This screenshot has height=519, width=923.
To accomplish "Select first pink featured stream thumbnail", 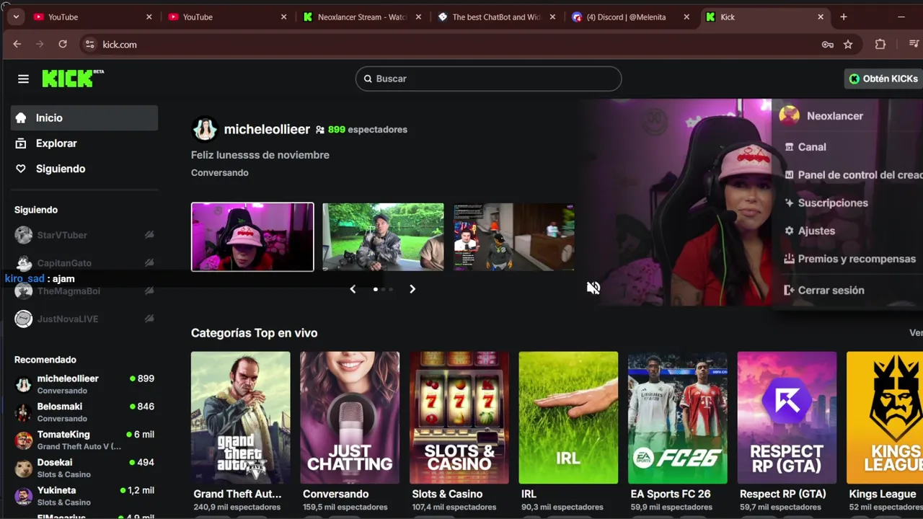I will pyautogui.click(x=252, y=236).
